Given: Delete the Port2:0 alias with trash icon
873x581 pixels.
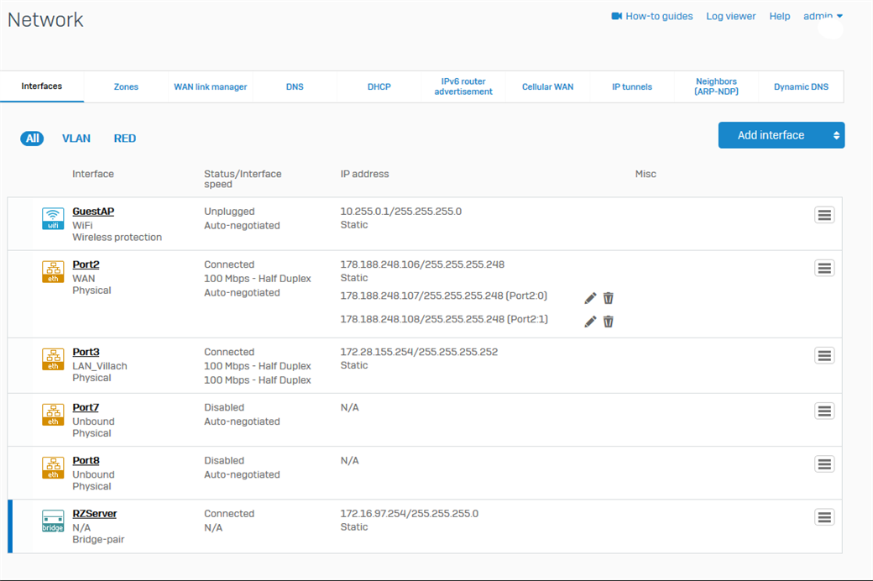Looking at the screenshot, I should coord(609,298).
